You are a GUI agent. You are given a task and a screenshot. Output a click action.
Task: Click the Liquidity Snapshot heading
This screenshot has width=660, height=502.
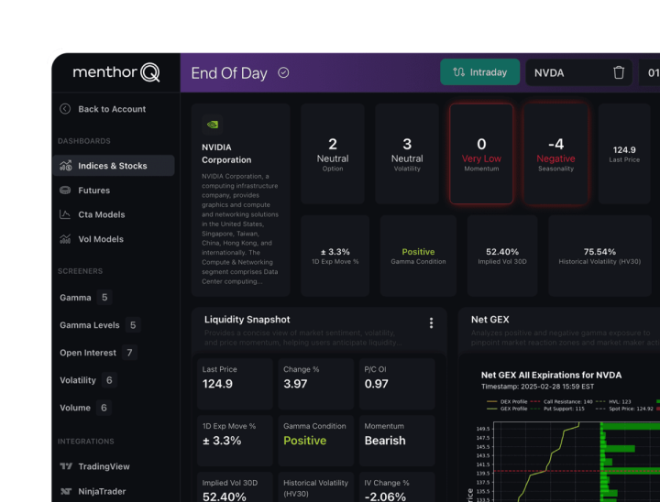(247, 320)
